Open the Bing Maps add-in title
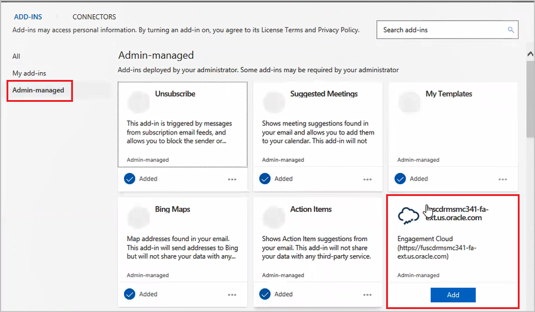 click(x=173, y=209)
